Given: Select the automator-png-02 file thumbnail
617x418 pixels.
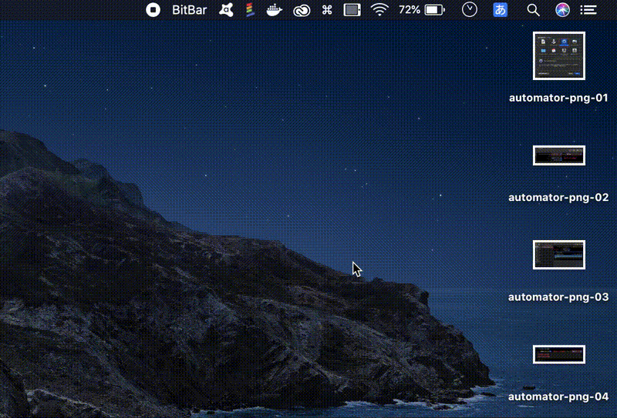Looking at the screenshot, I should coord(559,155).
